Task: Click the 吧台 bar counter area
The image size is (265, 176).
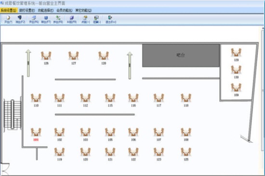Action: coord(181,55)
